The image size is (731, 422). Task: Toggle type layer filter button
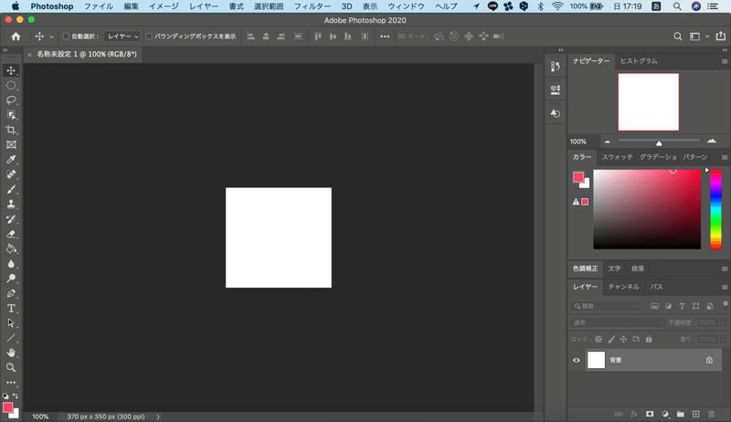tap(682, 306)
